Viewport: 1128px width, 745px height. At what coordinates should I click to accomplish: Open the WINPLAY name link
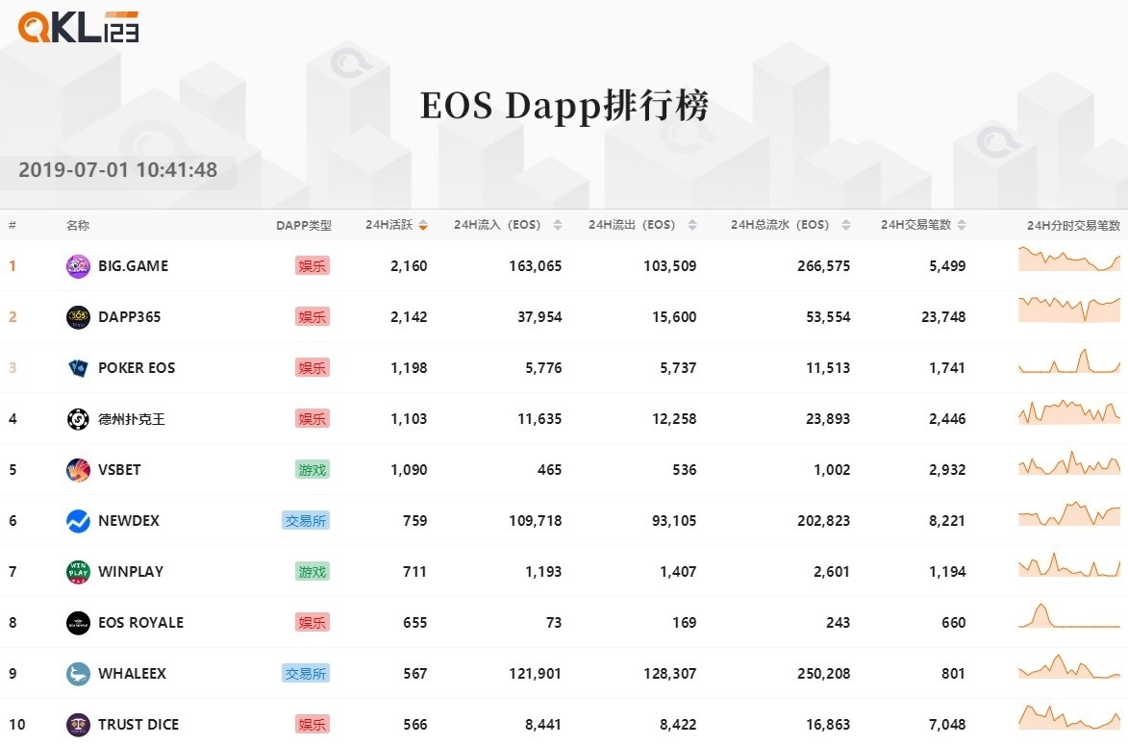click(131, 572)
